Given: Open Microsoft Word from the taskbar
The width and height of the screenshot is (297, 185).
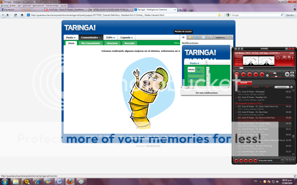Looking at the screenshot, I should (x=59, y=182).
